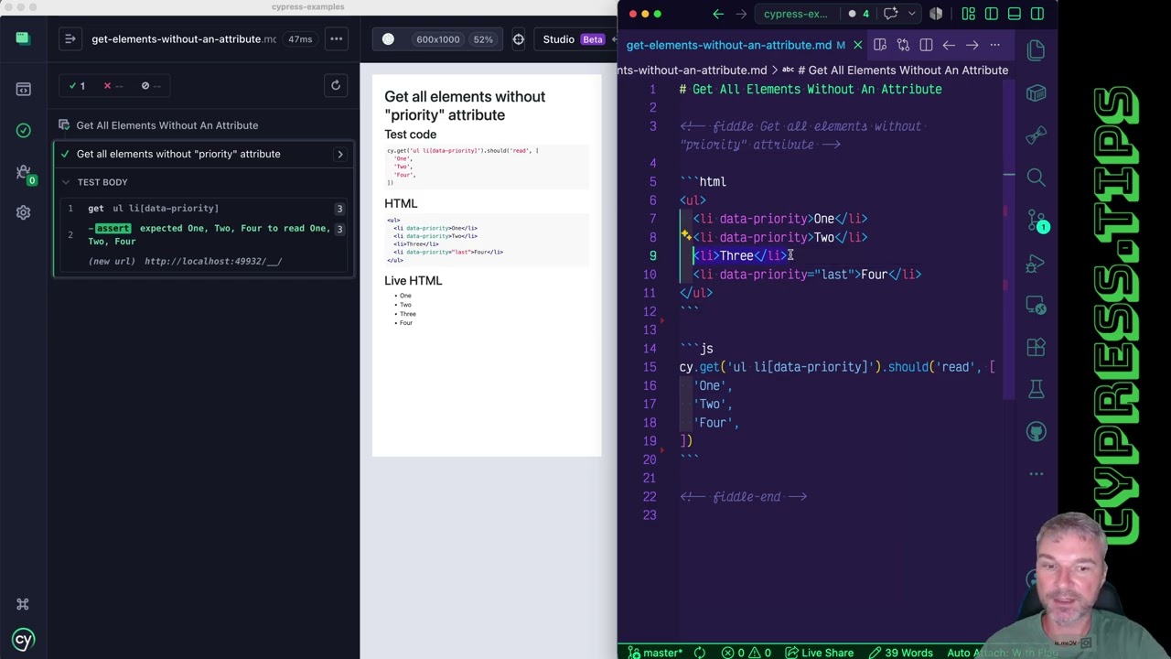Open markdown preview to the side icon
This screenshot has width=1171, height=659.
click(880, 45)
